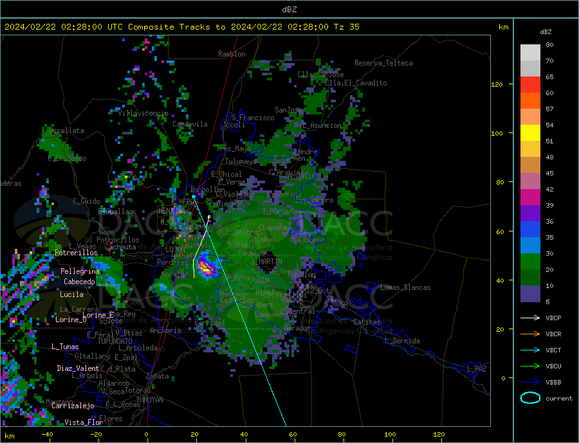Select the brown swatch between 48 and 45
This screenshot has height=443, width=579.
click(x=530, y=165)
